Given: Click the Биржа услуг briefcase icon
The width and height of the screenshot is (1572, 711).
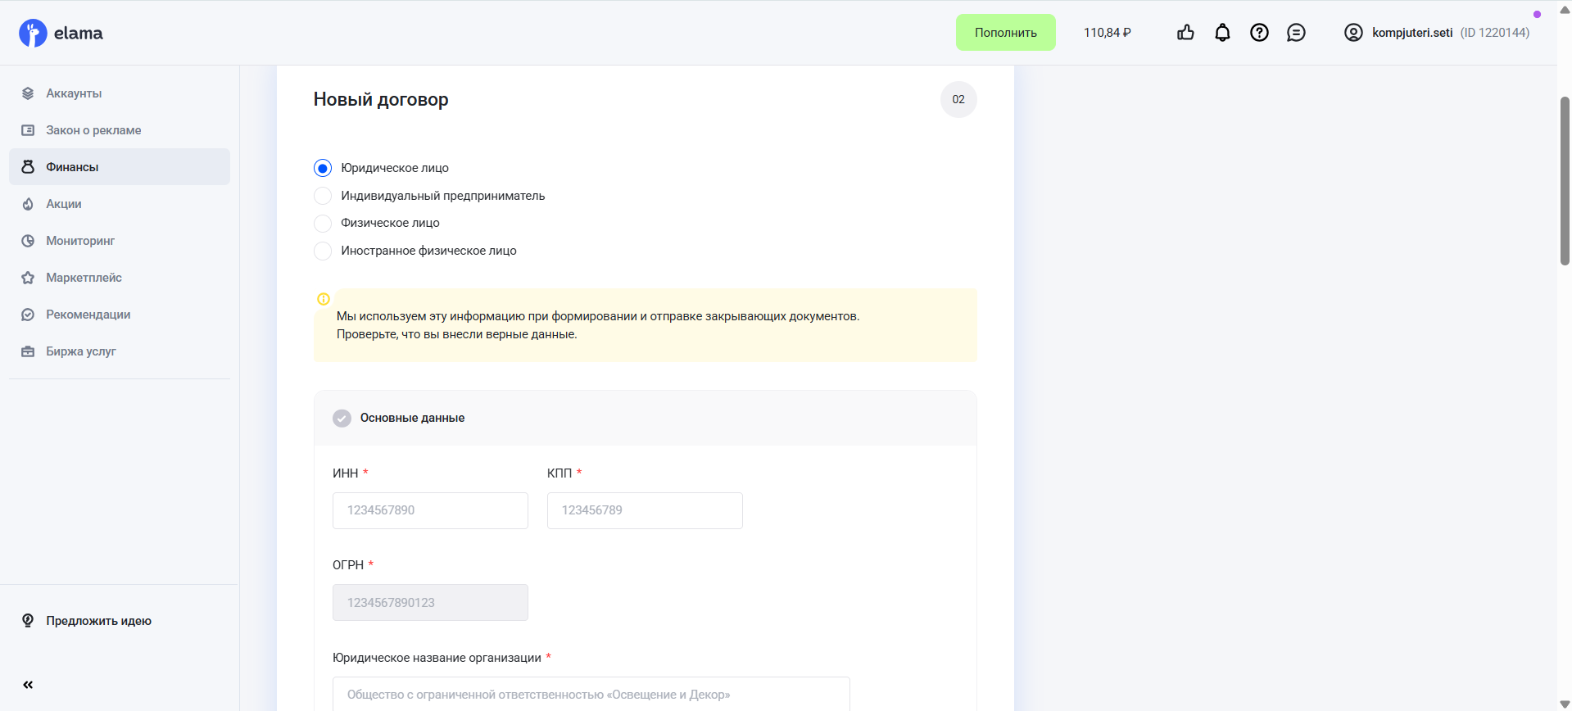Looking at the screenshot, I should 28,351.
